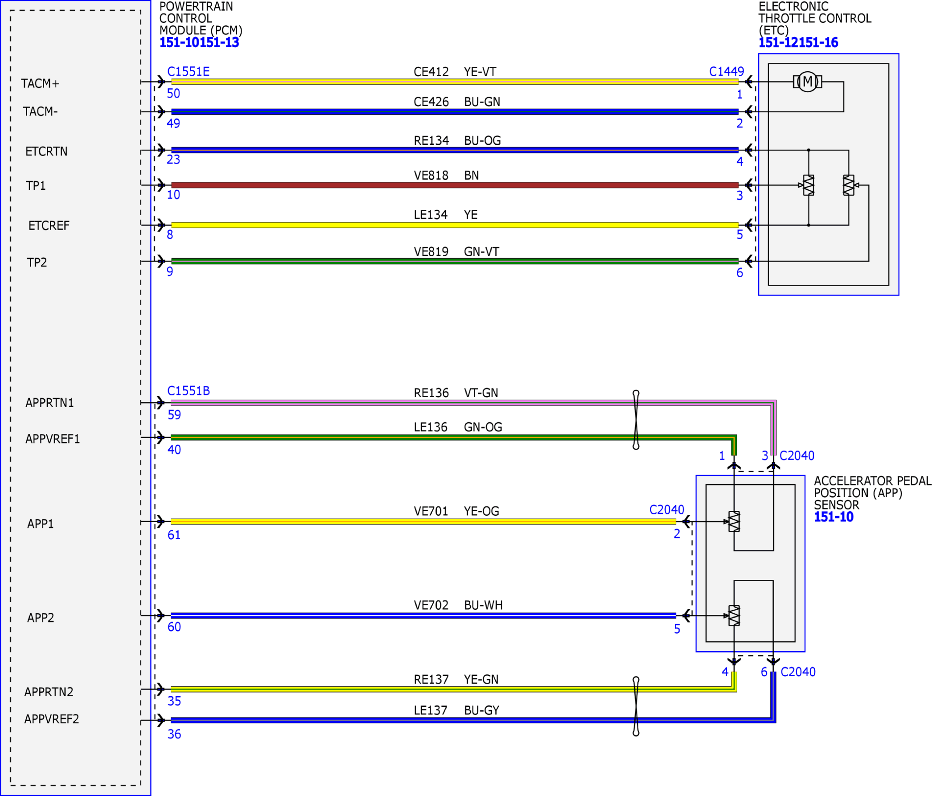
Task: Click PCM pin number 49
Action: coord(173,123)
